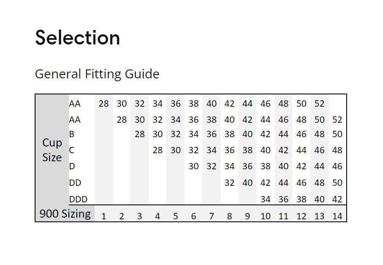
Task: Click 900 Sizing number 1
Action: pos(104,216)
